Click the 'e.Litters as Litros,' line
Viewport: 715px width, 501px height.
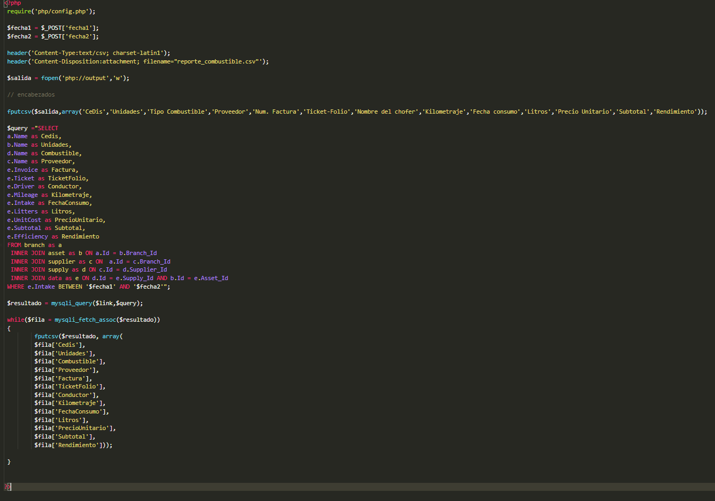tap(41, 211)
